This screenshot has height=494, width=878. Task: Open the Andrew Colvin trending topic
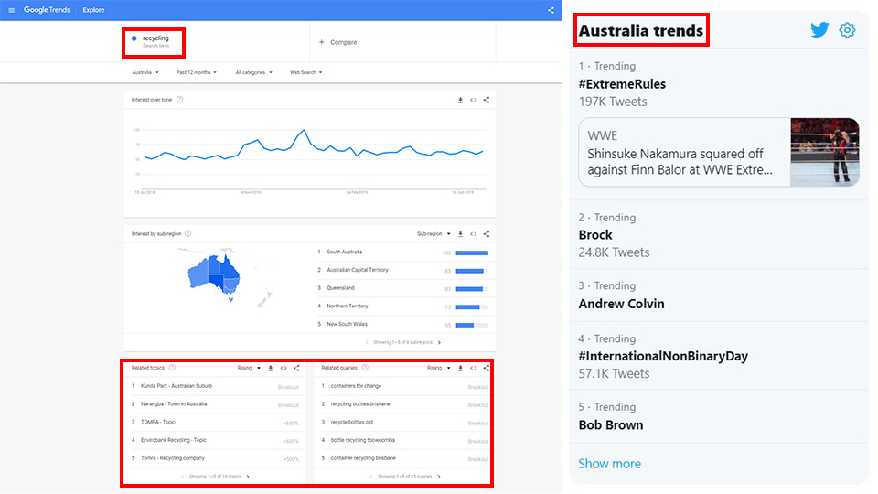pyautogui.click(x=622, y=304)
